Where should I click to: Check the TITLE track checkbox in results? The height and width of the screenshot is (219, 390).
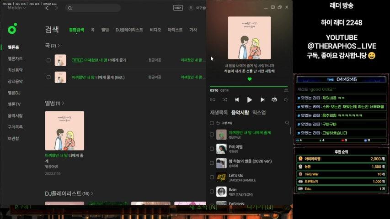[48, 60]
